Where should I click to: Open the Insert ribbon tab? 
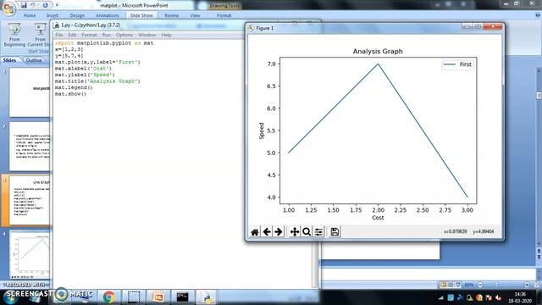53,15
